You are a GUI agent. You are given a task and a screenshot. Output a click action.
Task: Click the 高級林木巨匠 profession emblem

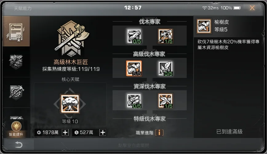coord(71,38)
